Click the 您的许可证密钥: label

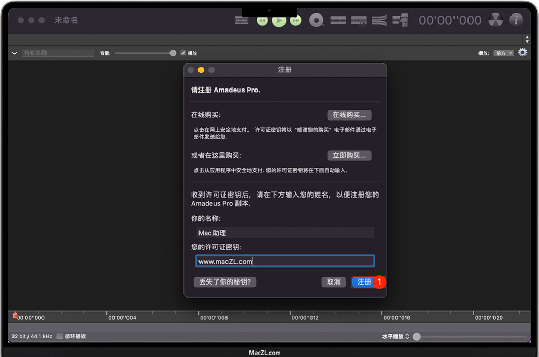tap(216, 247)
